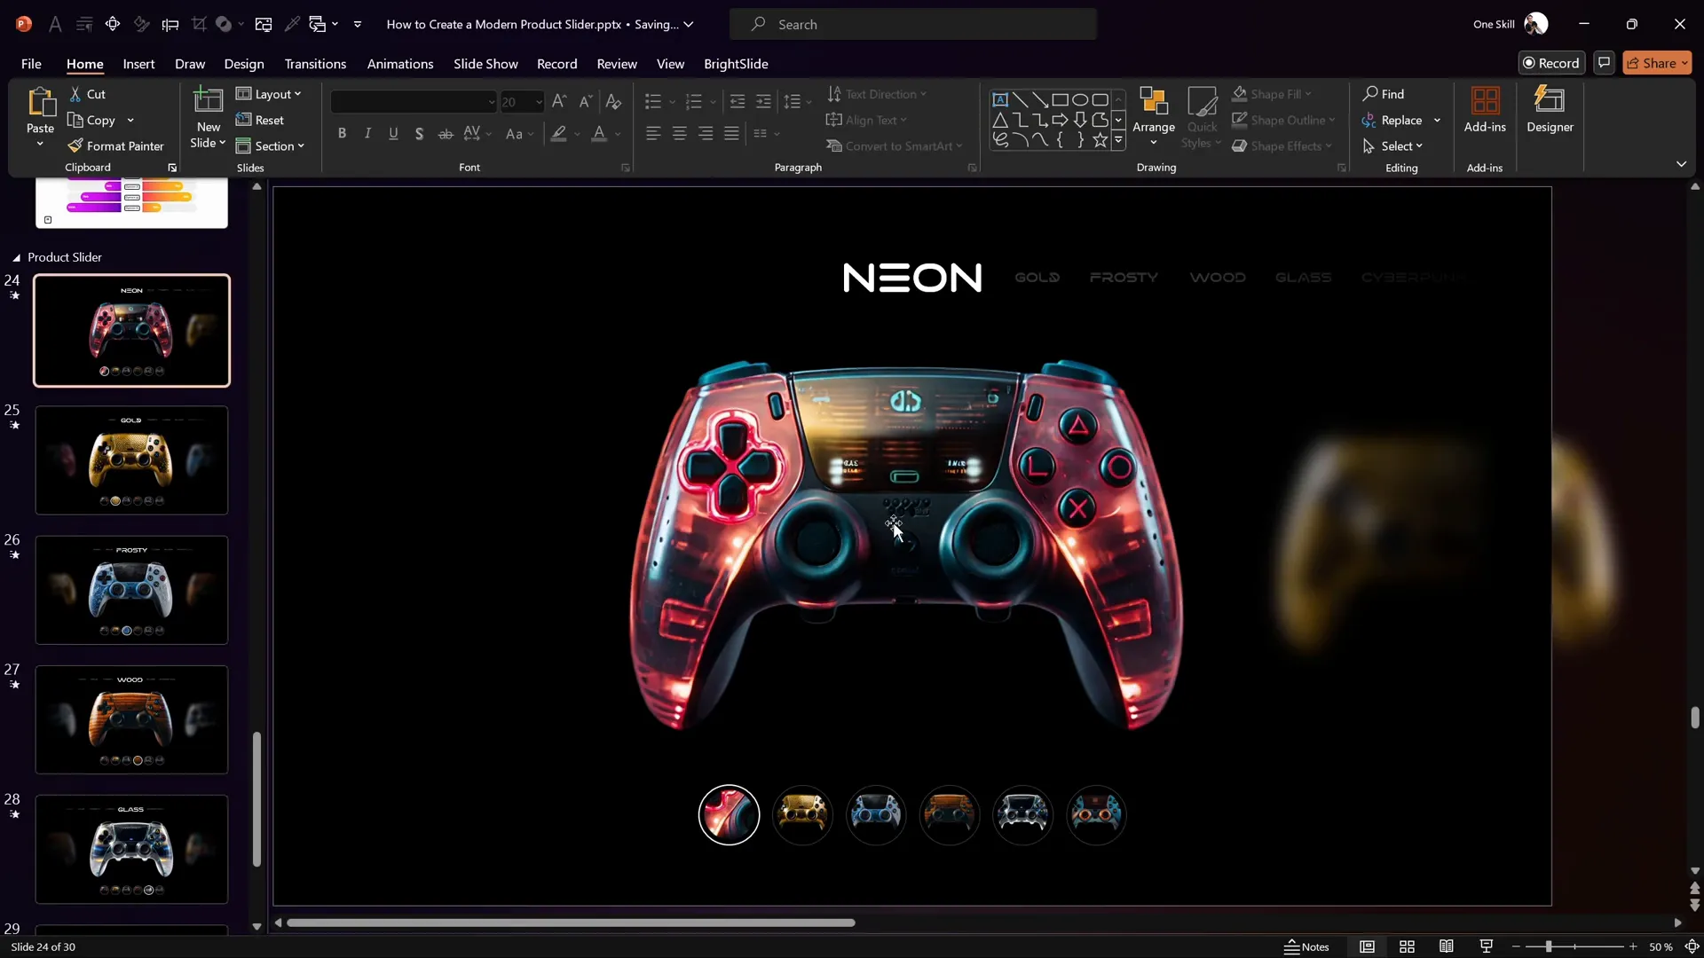The width and height of the screenshot is (1704, 958).
Task: Click the gold controller circle thumbnail
Action: (x=802, y=814)
